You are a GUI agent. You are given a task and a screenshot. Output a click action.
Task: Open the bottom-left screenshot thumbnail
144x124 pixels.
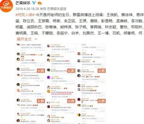pyautogui.click(x=30, y=114)
